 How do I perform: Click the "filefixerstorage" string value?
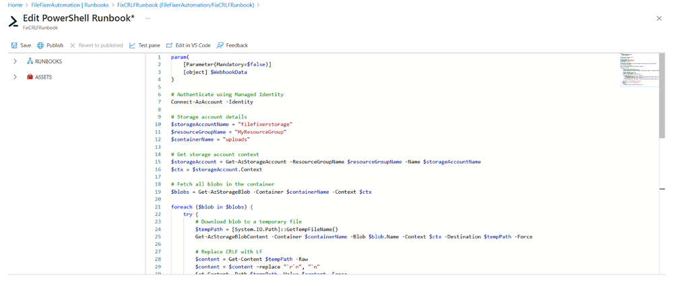265,124
